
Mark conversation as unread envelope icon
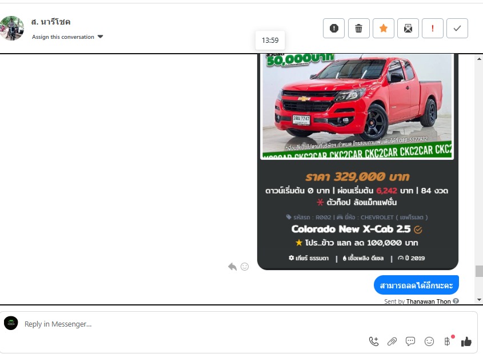tap(408, 29)
